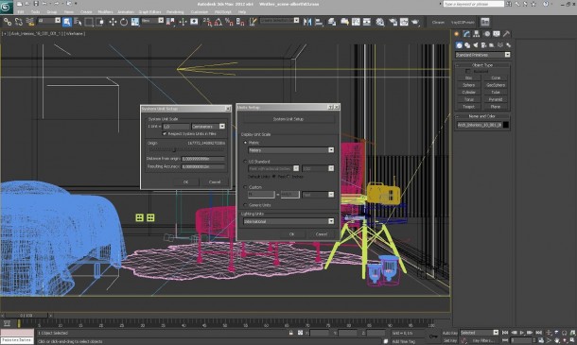
Task: Choose Inches as the default units
Action: (x=288, y=177)
